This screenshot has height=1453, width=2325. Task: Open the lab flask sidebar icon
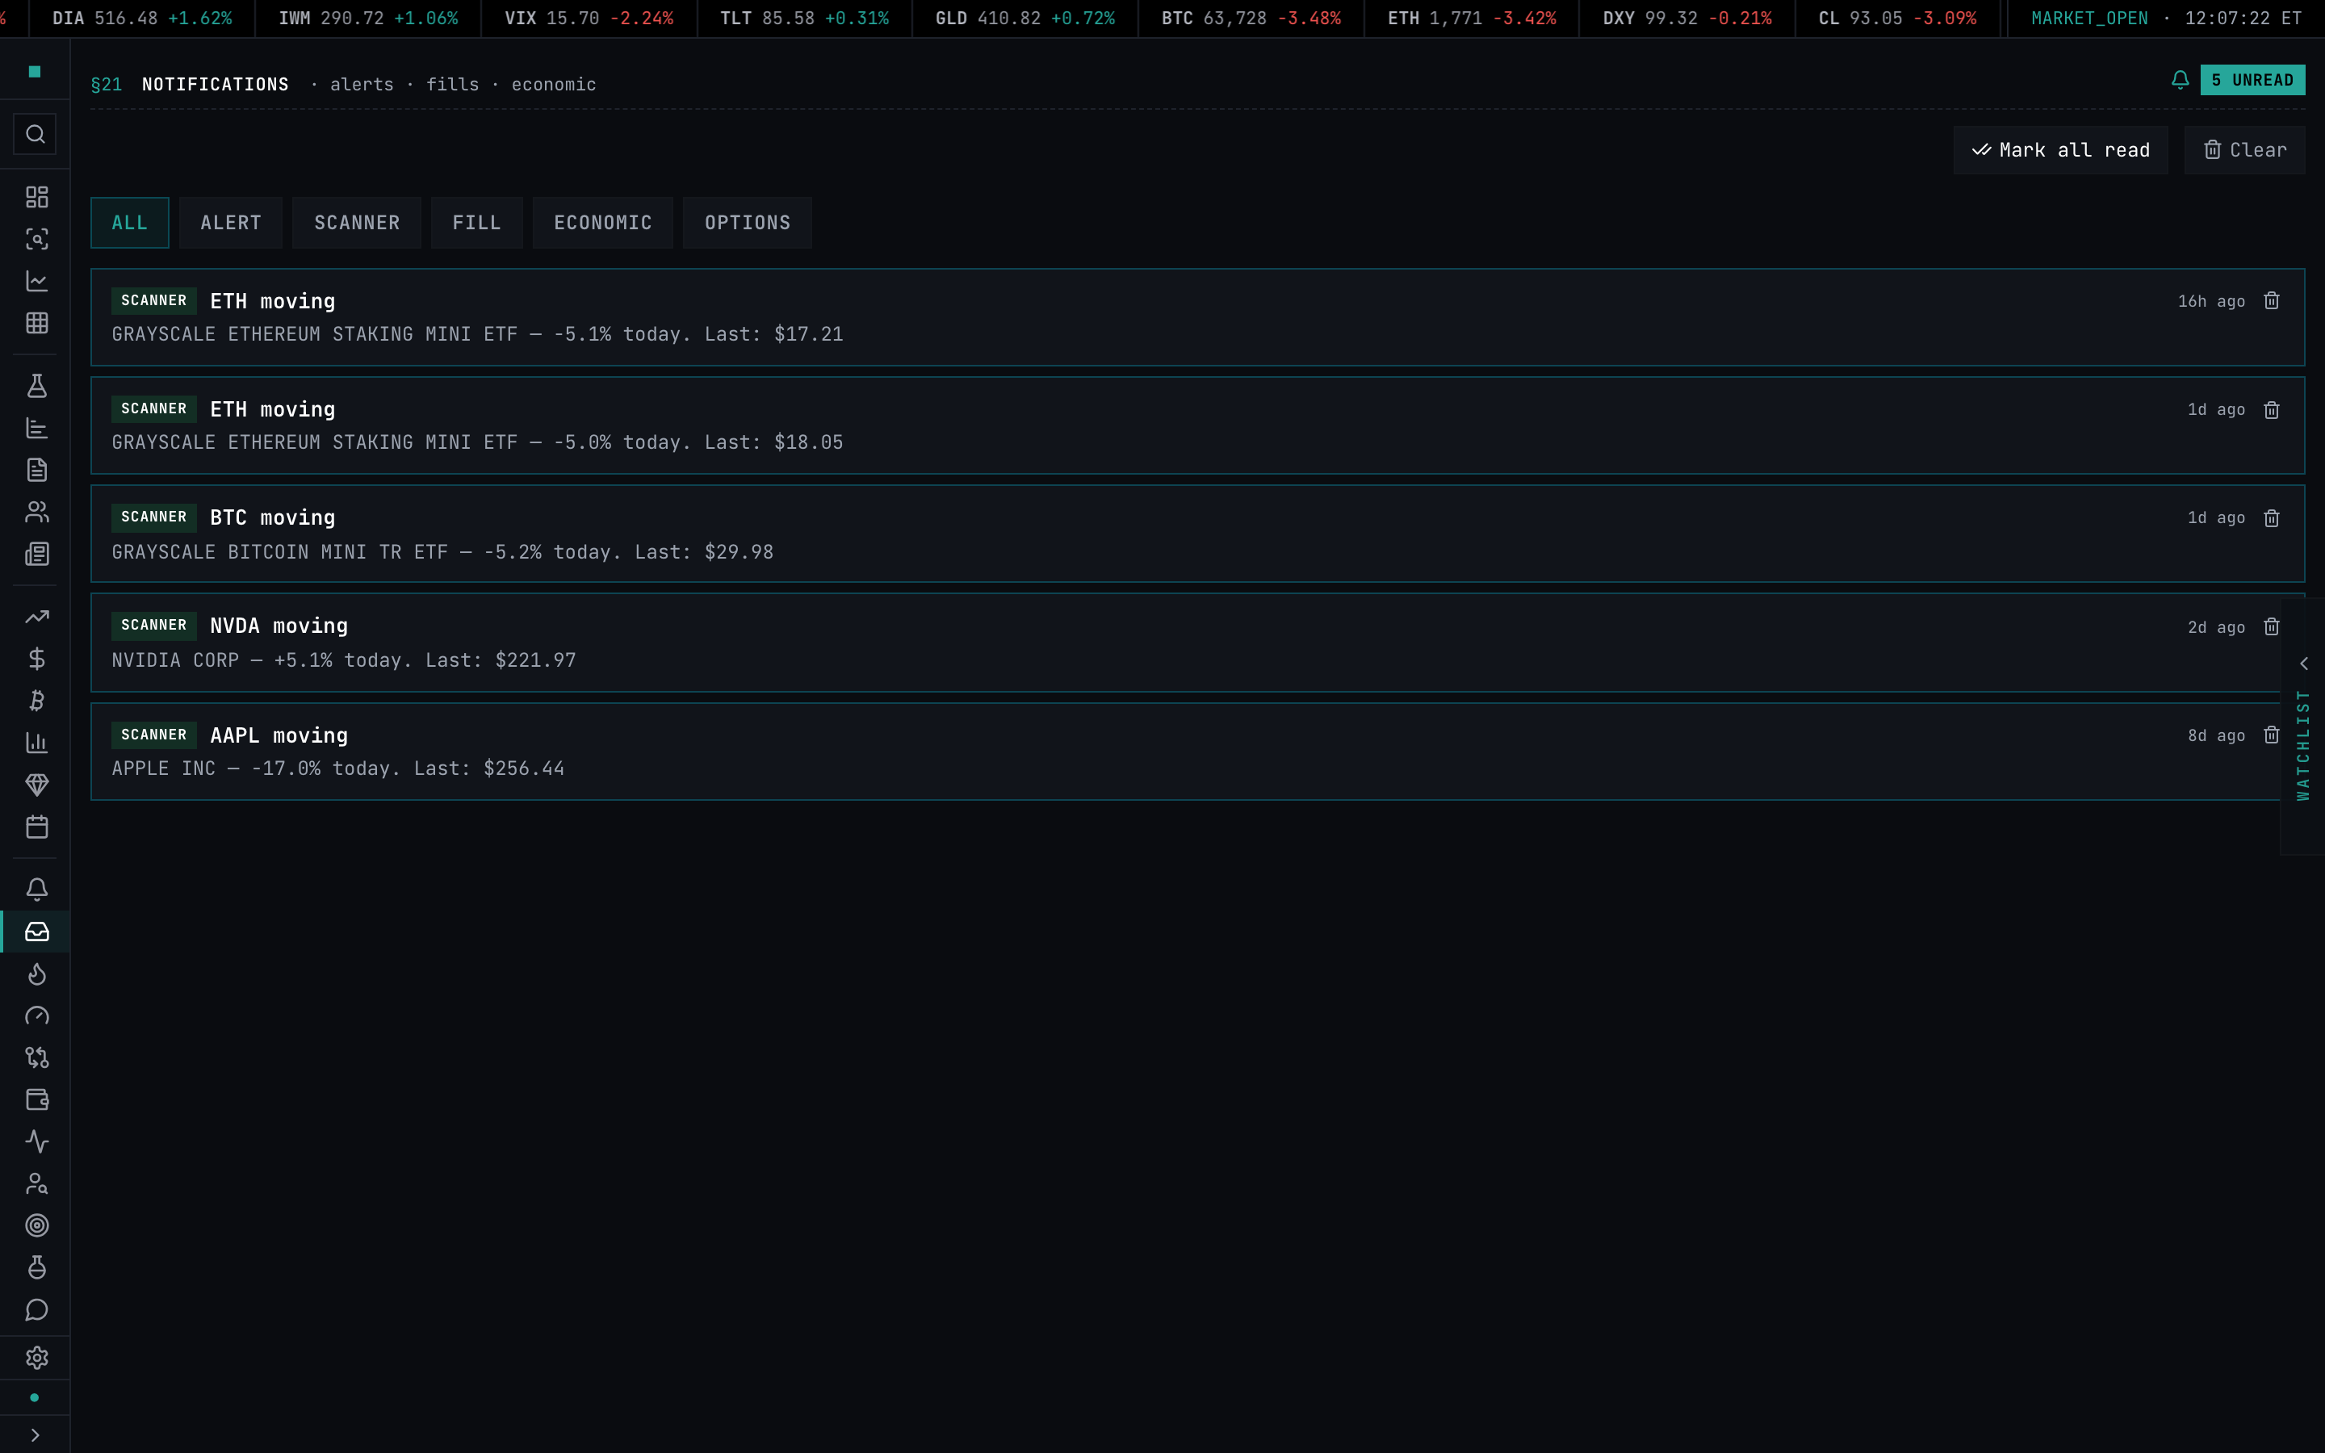(36, 385)
